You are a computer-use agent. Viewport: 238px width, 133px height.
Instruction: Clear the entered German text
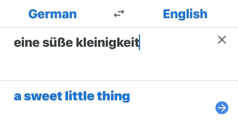click(222, 40)
